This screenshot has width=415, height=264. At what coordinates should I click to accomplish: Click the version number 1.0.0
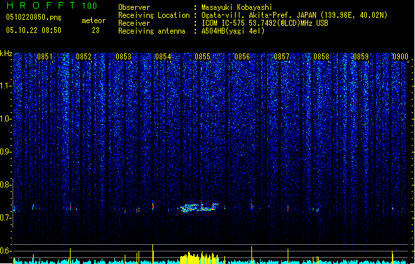(x=90, y=6)
